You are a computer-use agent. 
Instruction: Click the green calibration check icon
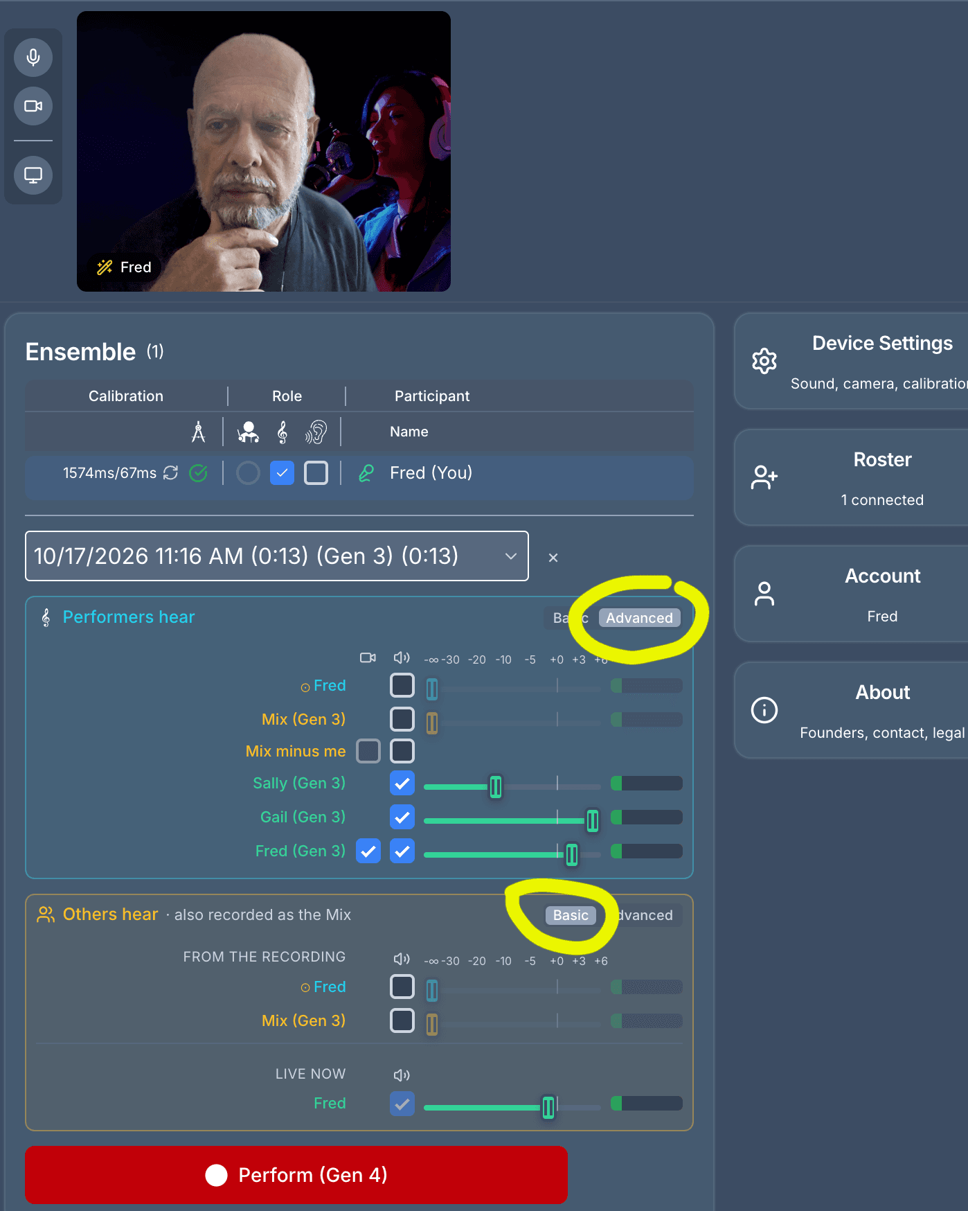coord(199,472)
